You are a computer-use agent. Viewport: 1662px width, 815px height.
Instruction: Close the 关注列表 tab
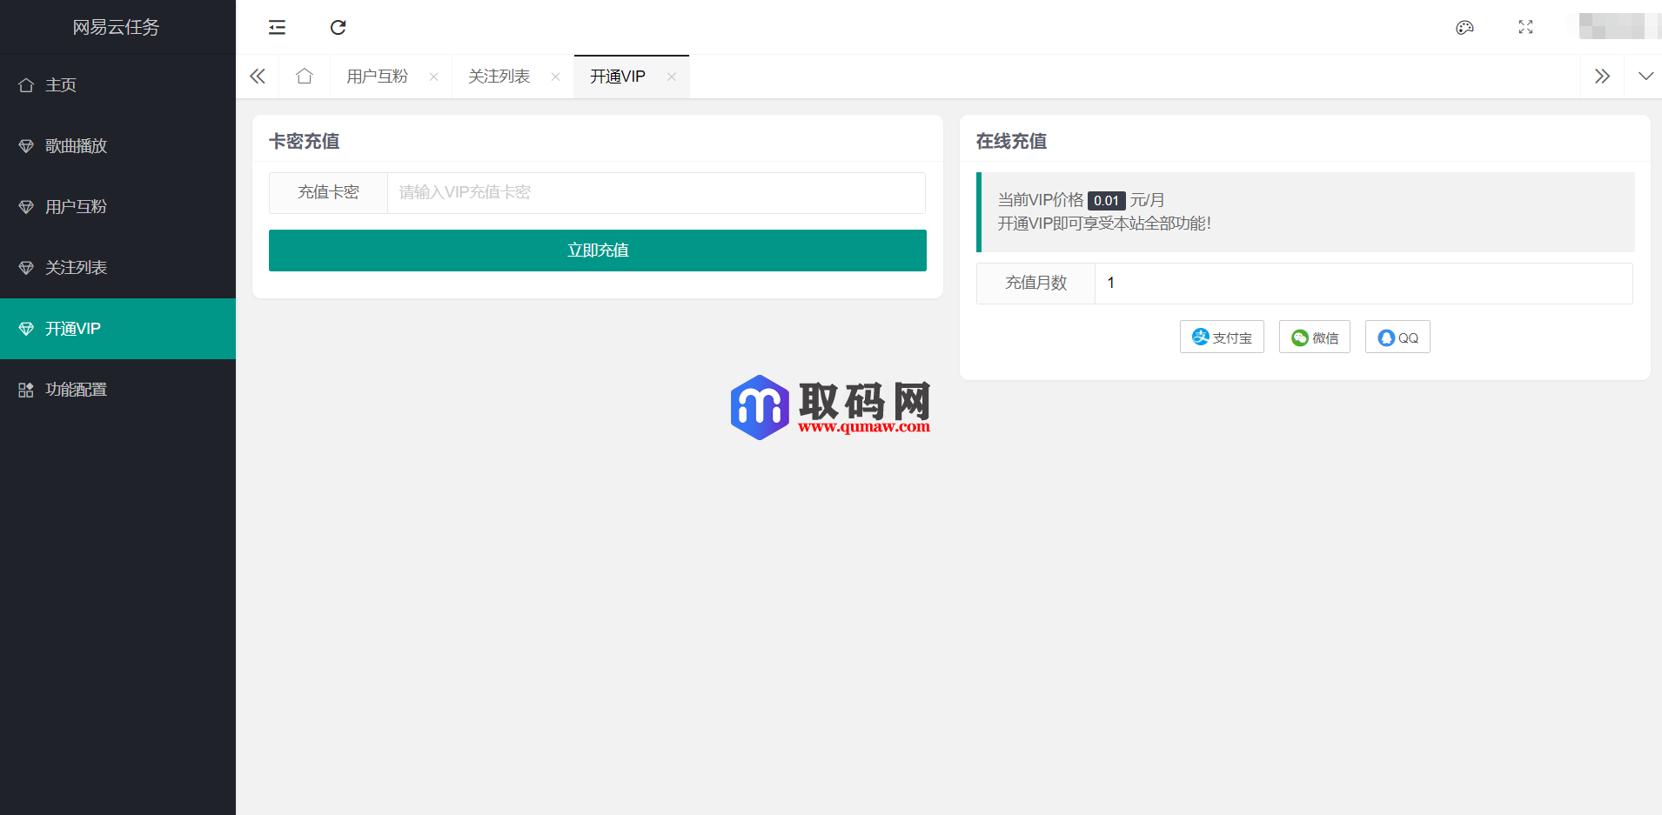(555, 77)
